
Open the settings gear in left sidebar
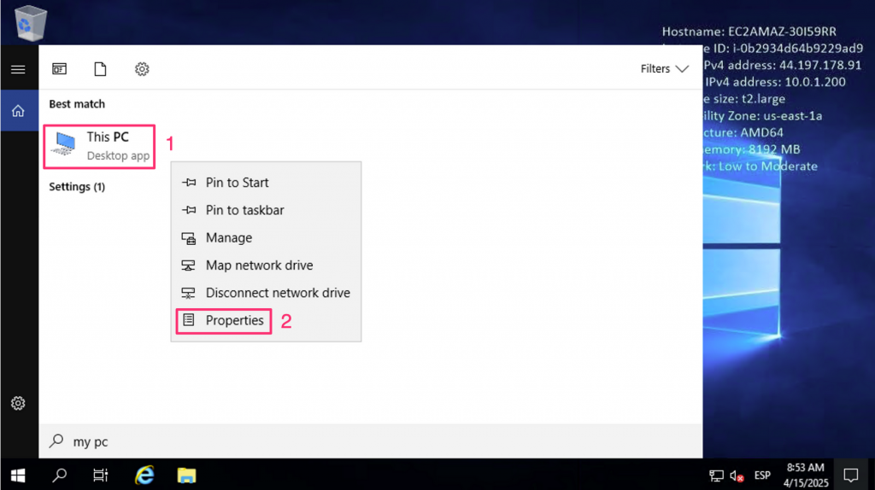[18, 403]
